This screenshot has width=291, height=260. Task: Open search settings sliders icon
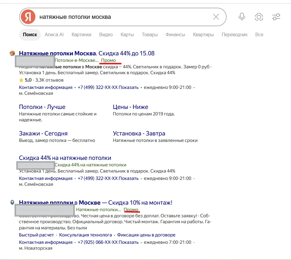pyautogui.click(x=276, y=17)
